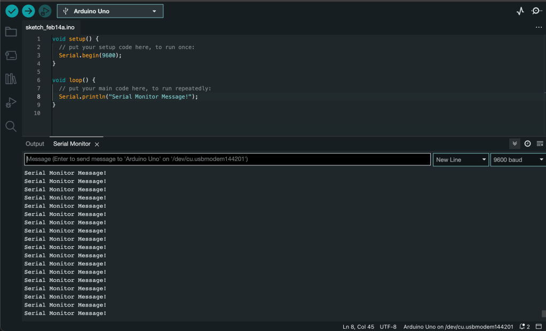Click the serial message input field

pyautogui.click(x=227, y=159)
